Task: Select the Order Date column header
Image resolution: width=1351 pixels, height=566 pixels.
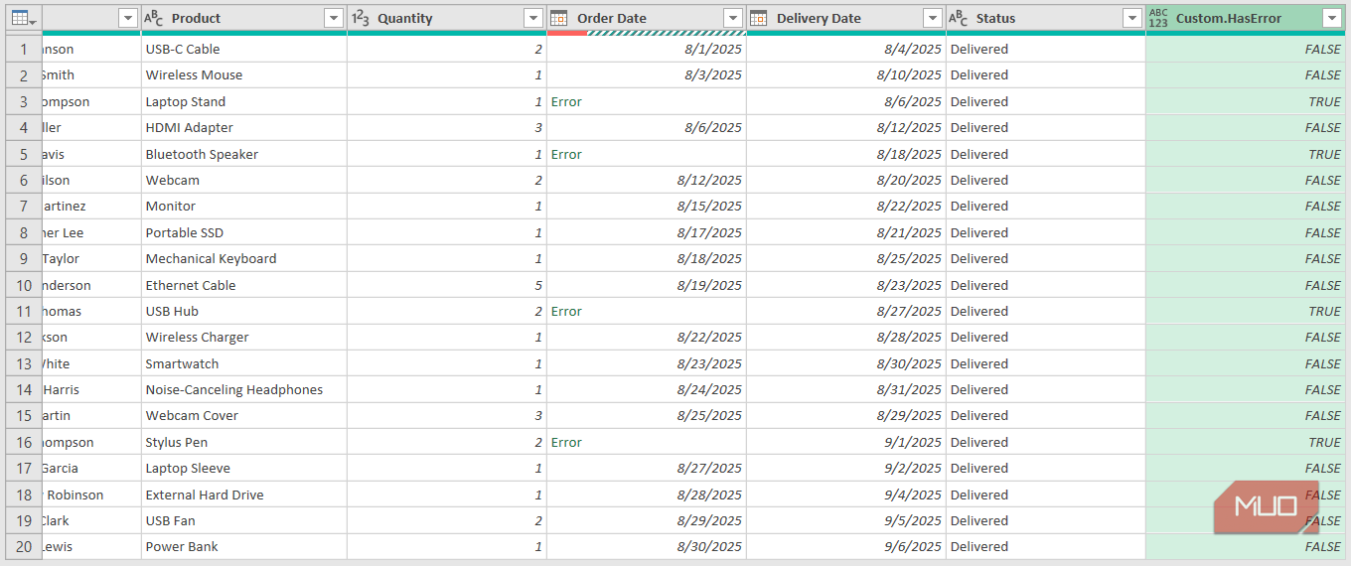Action: coord(647,18)
